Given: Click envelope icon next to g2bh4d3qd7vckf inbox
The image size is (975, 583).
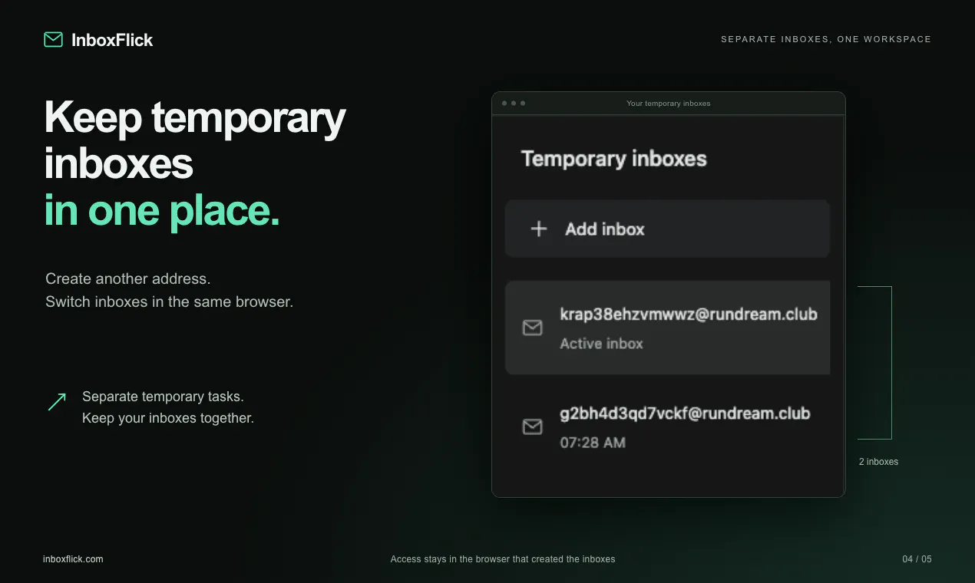Looking at the screenshot, I should coord(532,427).
